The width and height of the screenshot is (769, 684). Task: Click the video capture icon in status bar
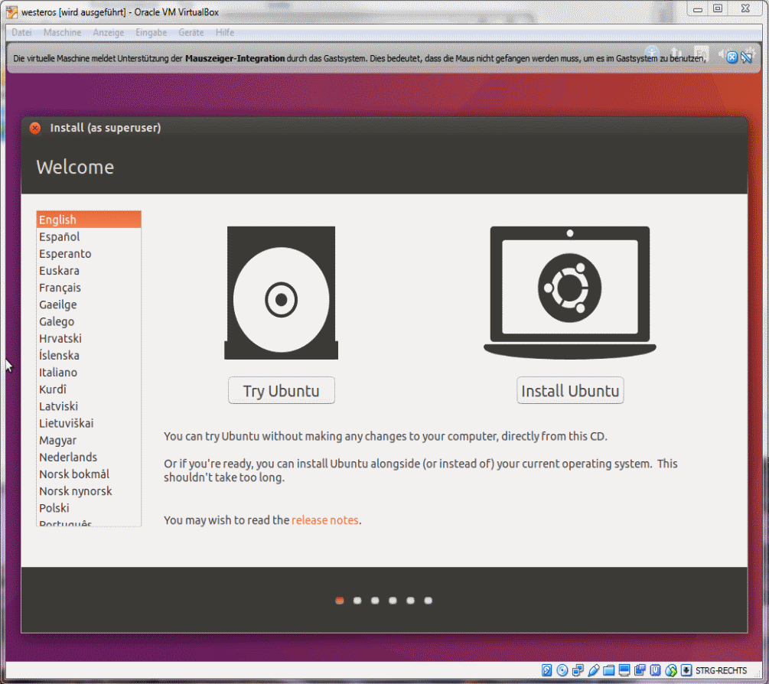[x=640, y=670]
